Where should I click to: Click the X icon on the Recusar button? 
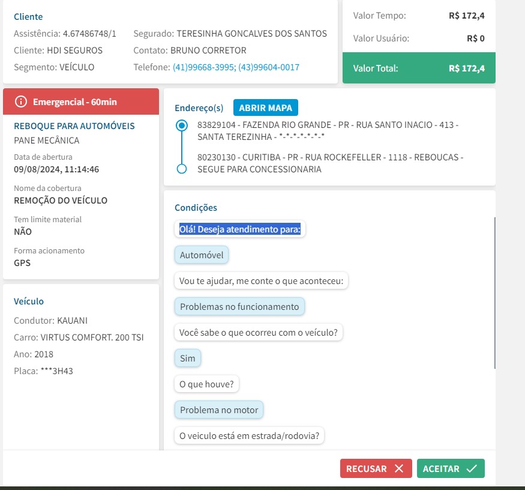click(399, 468)
